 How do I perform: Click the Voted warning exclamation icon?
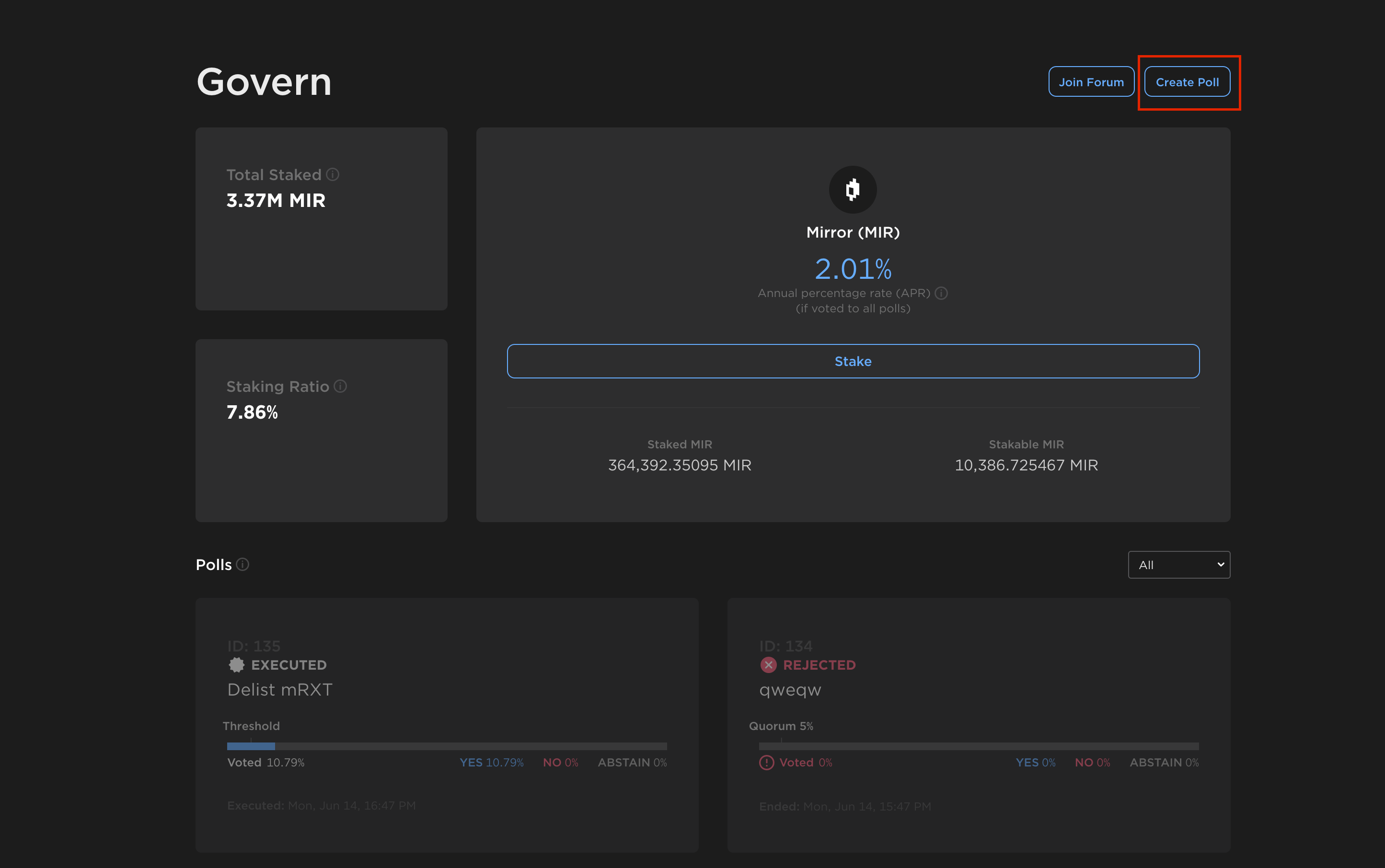[767, 762]
